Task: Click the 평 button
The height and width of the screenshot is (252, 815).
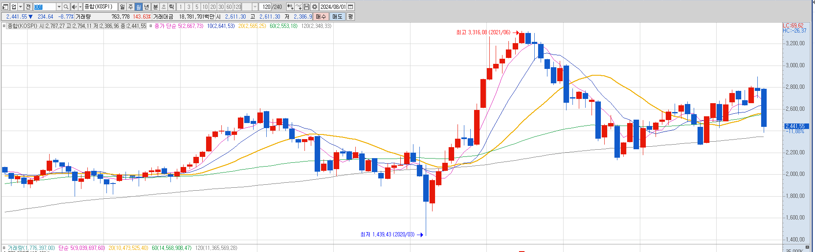Action: point(350,16)
